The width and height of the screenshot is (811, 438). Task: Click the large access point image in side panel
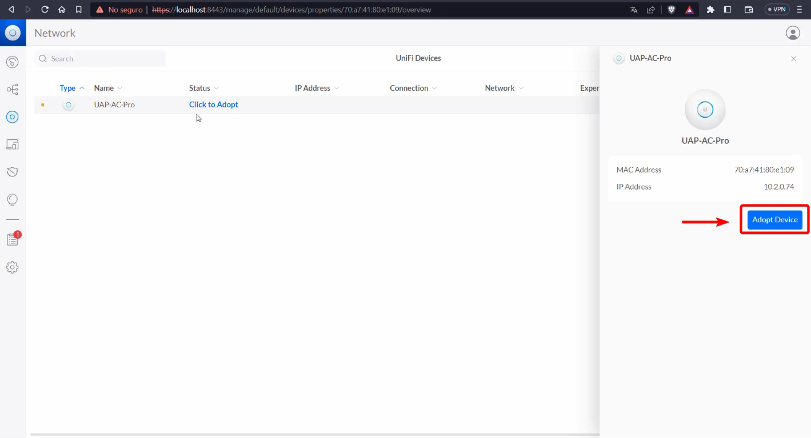(x=705, y=110)
